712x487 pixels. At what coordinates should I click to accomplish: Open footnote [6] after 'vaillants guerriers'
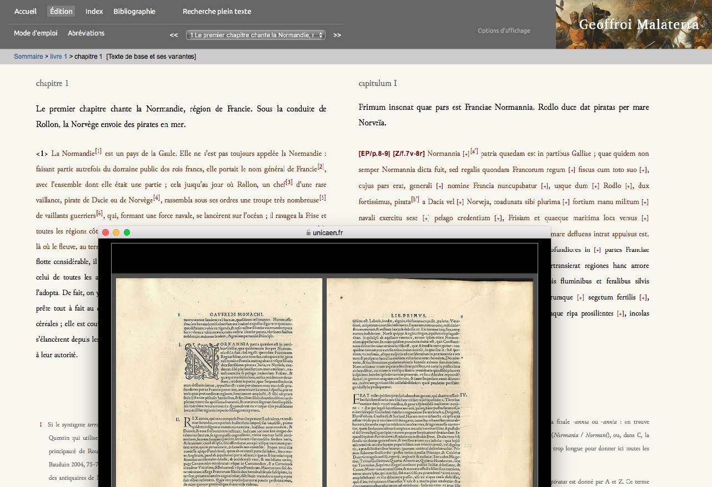pyautogui.click(x=99, y=213)
